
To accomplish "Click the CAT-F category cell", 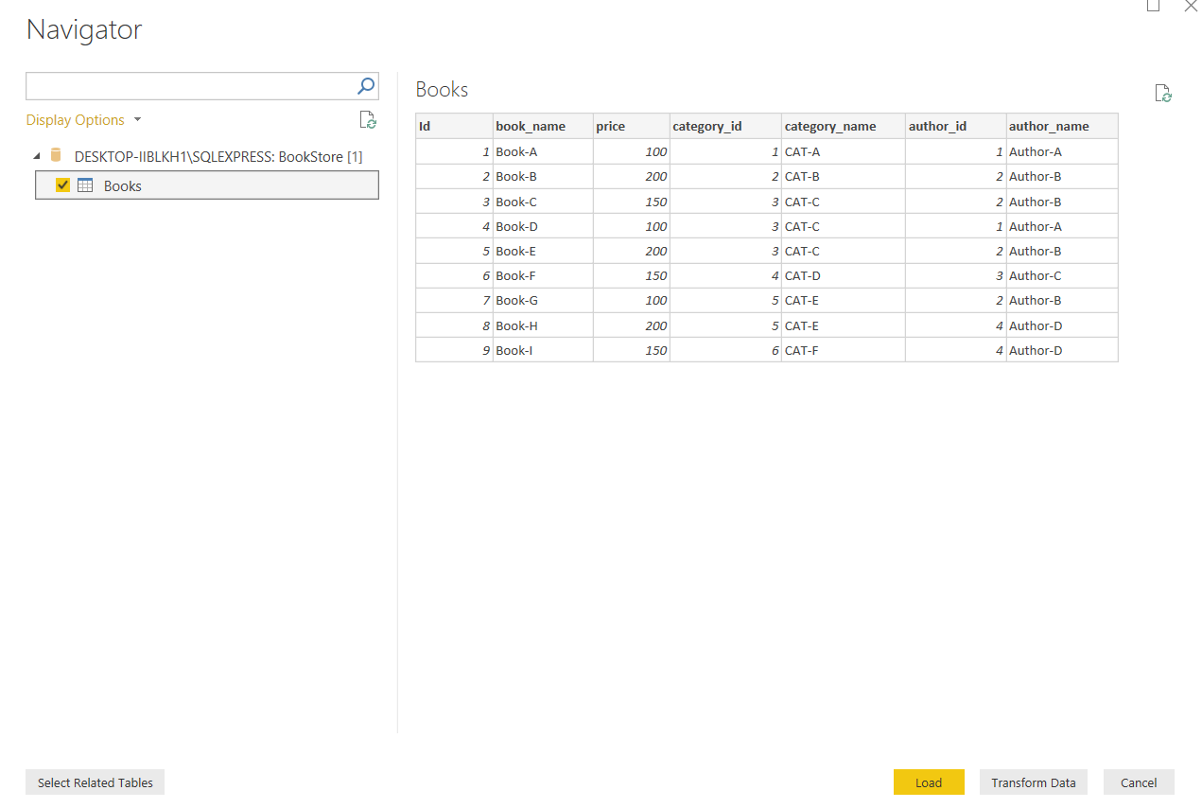I will (x=844, y=350).
